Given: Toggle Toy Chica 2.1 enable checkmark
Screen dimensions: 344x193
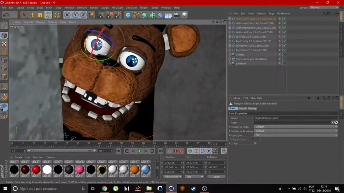Looking at the screenshot, I should 284,50.
